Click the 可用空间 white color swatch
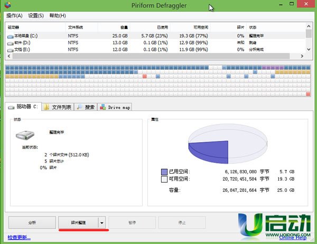The width and height of the screenshot is (317, 244). pyautogui.click(x=164, y=179)
